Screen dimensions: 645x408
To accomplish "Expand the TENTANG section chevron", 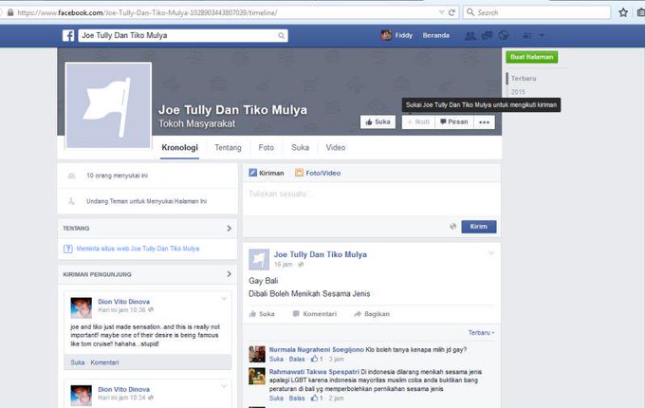I will [x=230, y=229].
